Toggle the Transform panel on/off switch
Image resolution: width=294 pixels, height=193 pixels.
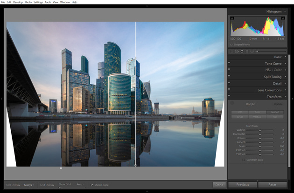click(x=229, y=96)
